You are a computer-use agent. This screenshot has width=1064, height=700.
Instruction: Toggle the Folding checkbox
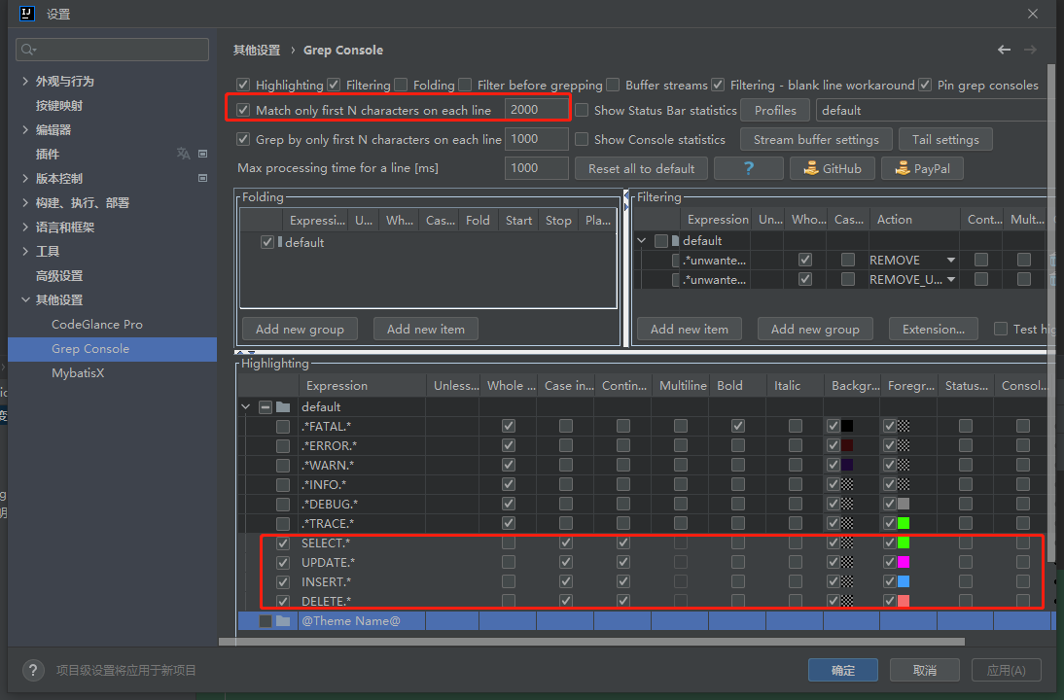point(401,85)
